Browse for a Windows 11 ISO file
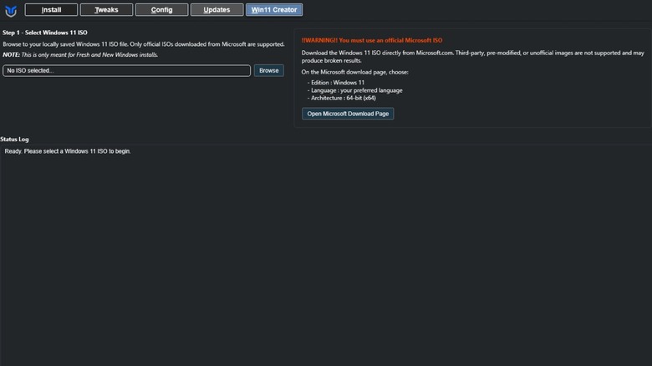 point(269,70)
